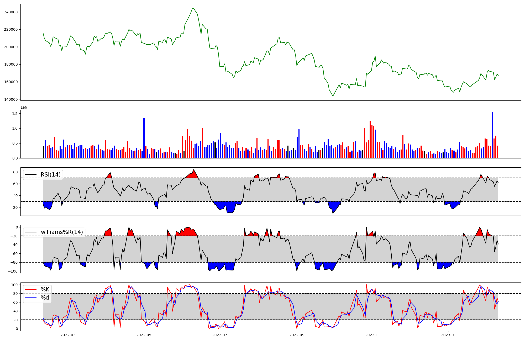Click the 1.5 volume axis label
525x341 pixels.
point(15,114)
